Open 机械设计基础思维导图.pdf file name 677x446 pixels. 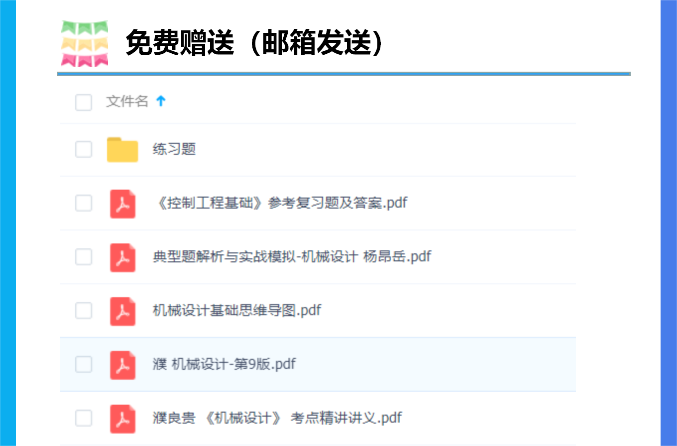(237, 311)
